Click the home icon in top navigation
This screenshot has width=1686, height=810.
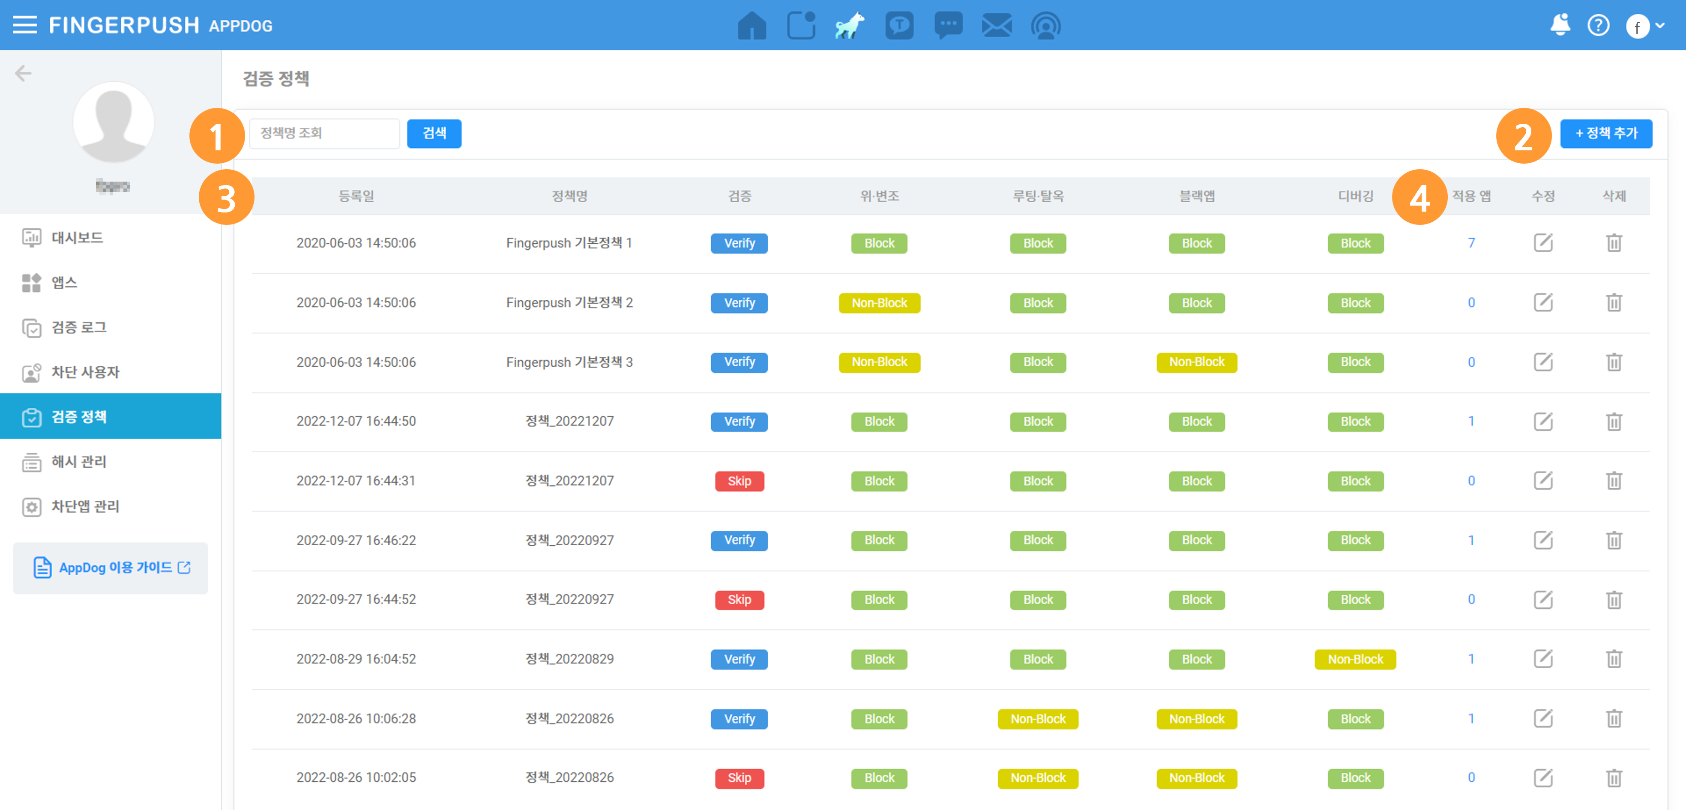coord(752,26)
